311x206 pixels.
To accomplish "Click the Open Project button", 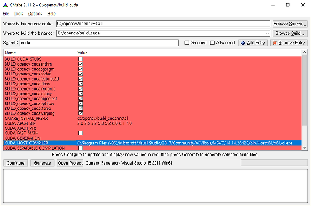I will (x=70, y=163).
